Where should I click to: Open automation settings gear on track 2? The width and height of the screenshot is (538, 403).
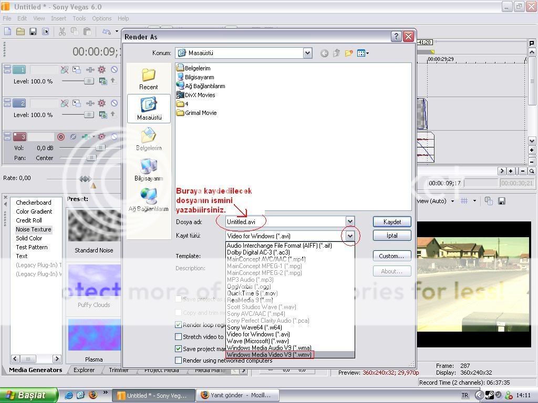point(101,103)
